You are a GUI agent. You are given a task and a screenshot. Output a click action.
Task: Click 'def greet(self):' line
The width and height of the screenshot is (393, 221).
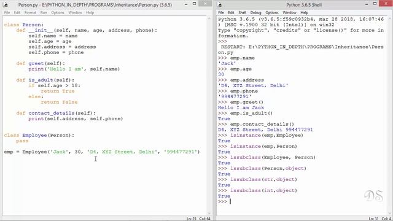(41, 63)
